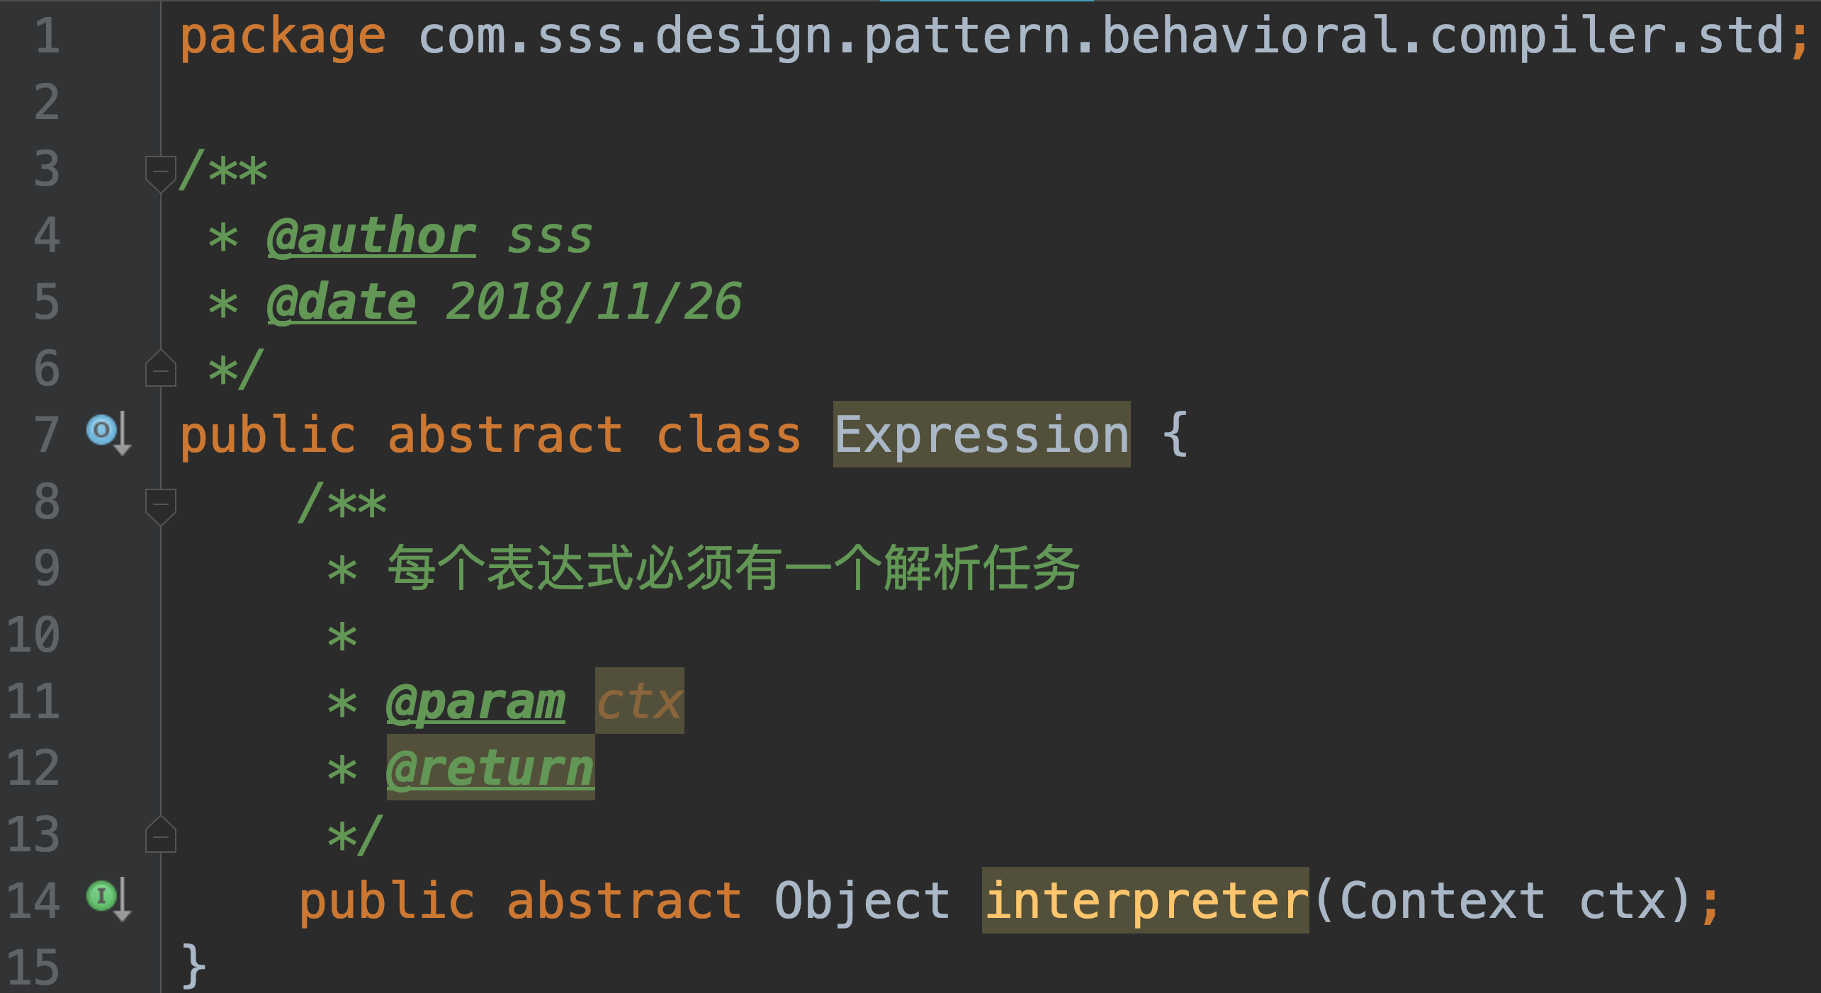Image resolution: width=1821 pixels, height=993 pixels.
Task: Click line number 10 in the gutter
Action: coord(33,635)
